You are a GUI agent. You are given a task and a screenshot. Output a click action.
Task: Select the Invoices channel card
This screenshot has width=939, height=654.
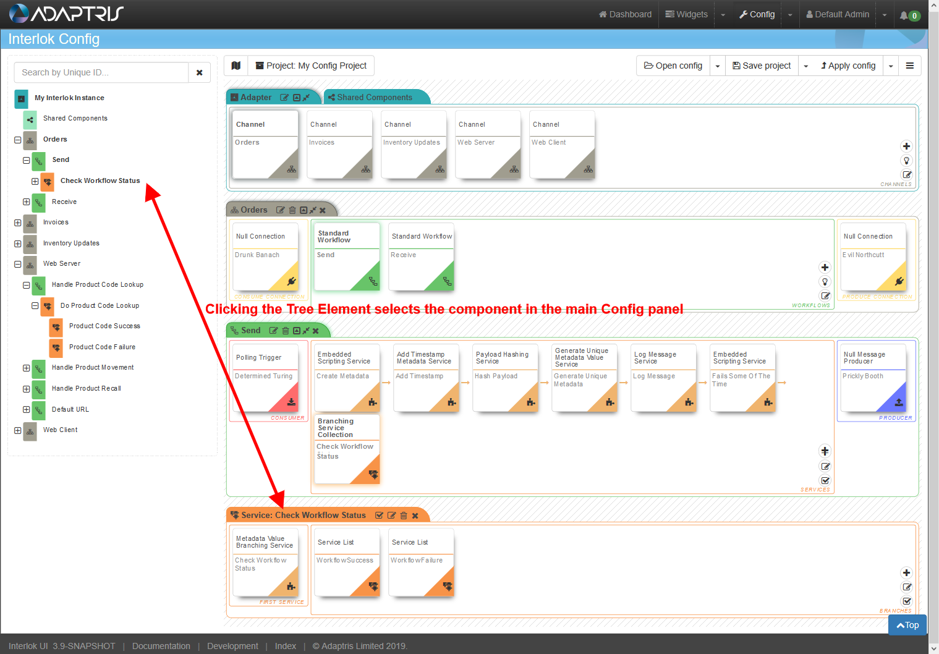[340, 145]
